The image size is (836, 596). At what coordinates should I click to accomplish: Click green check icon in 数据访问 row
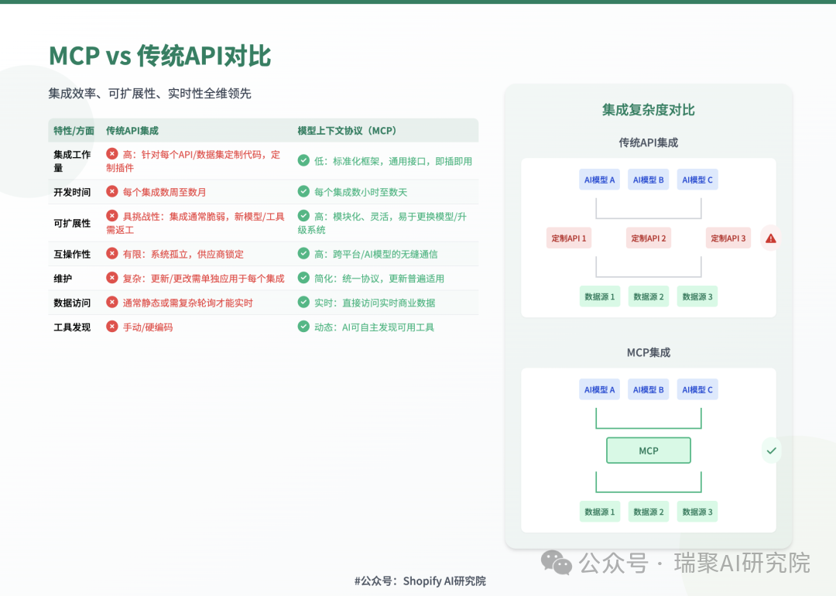pos(303,303)
